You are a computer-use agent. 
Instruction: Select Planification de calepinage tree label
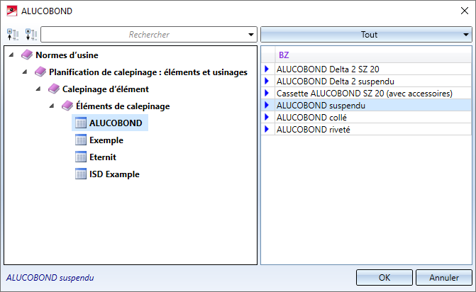coord(148,72)
